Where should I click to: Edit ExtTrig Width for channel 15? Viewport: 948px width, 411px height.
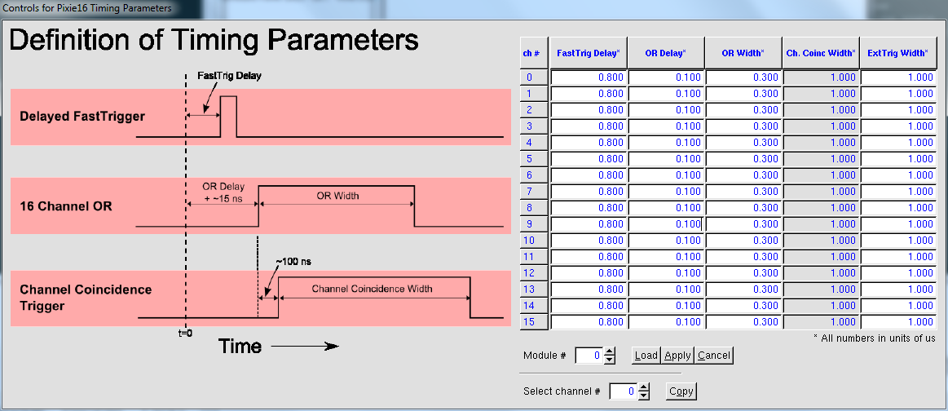[898, 322]
